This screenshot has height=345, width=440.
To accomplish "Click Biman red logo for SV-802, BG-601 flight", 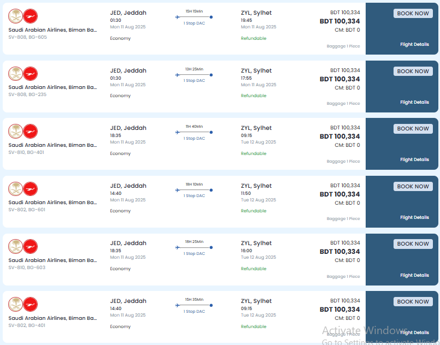I will [x=30, y=189].
